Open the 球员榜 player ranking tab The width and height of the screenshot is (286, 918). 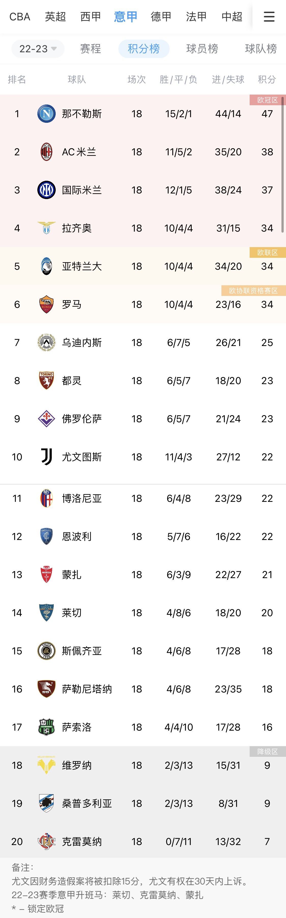coord(202,49)
